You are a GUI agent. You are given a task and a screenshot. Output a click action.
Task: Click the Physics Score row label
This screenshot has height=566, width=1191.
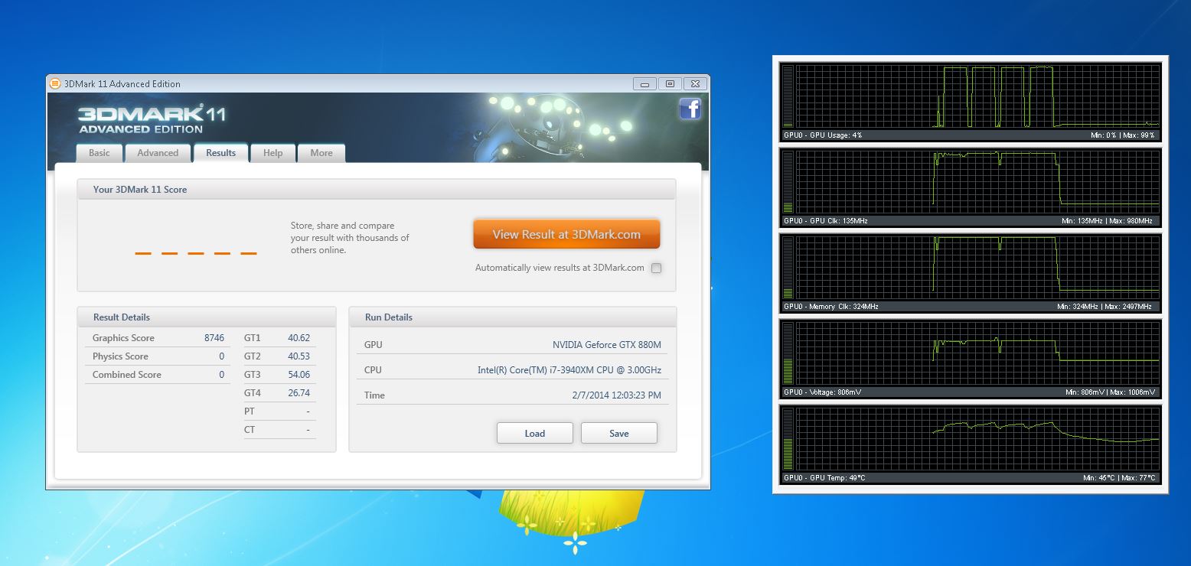click(120, 356)
